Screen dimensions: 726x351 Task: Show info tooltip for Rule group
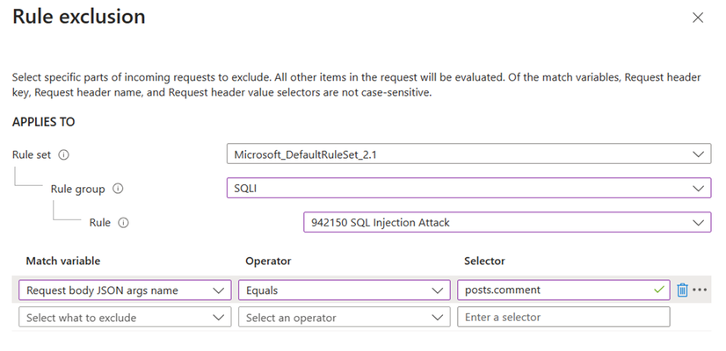[118, 189]
